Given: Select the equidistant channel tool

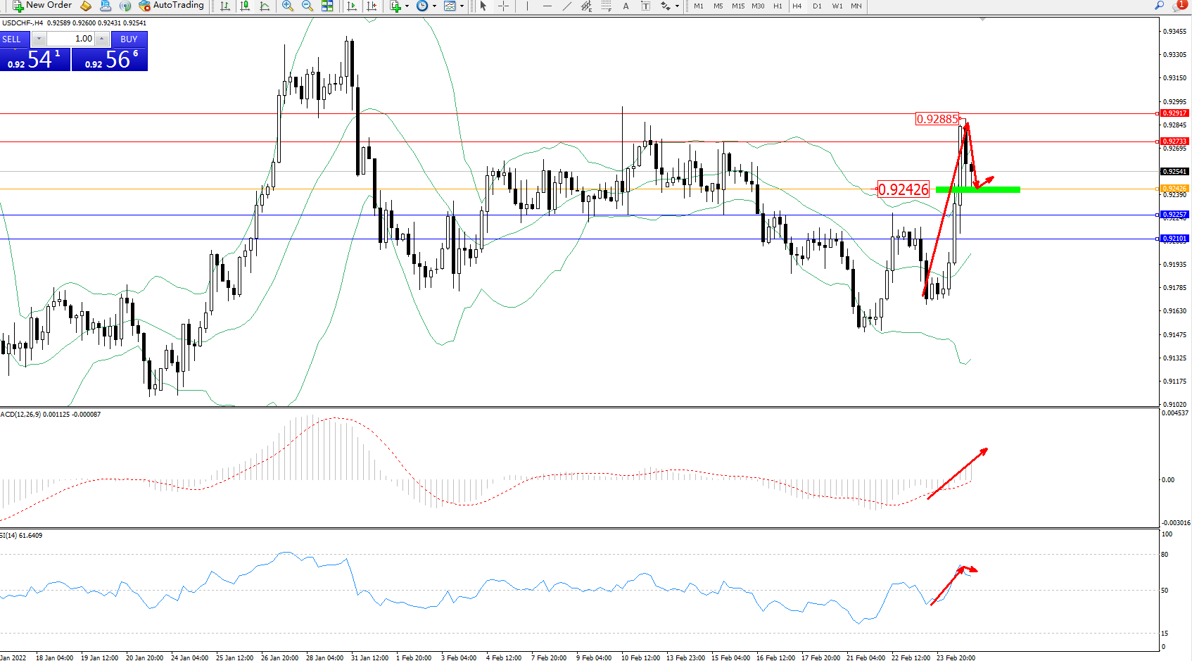Looking at the screenshot, I should click(586, 6).
